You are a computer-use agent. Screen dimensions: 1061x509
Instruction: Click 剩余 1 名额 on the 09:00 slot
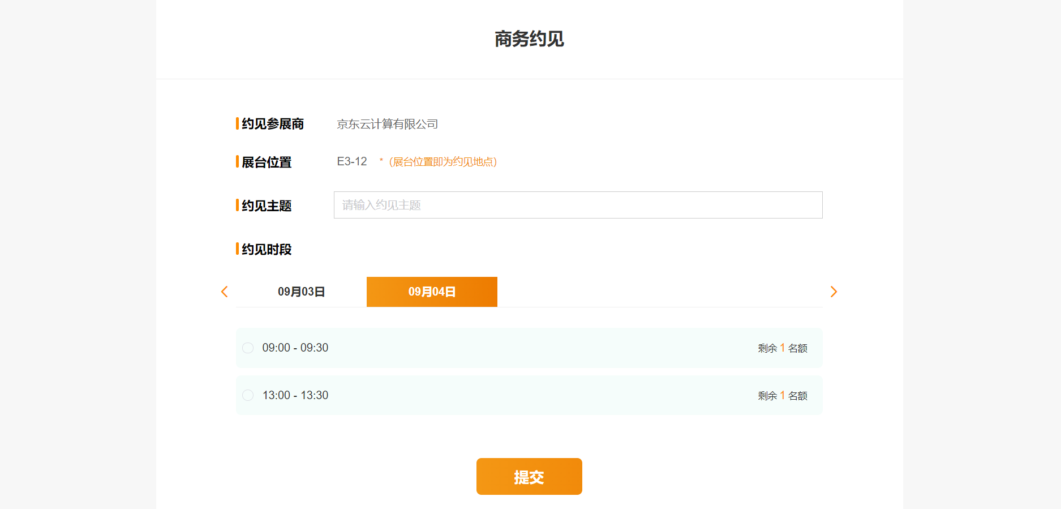click(x=782, y=348)
